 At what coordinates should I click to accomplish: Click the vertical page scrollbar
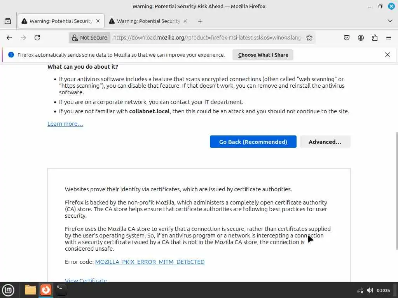point(396,191)
